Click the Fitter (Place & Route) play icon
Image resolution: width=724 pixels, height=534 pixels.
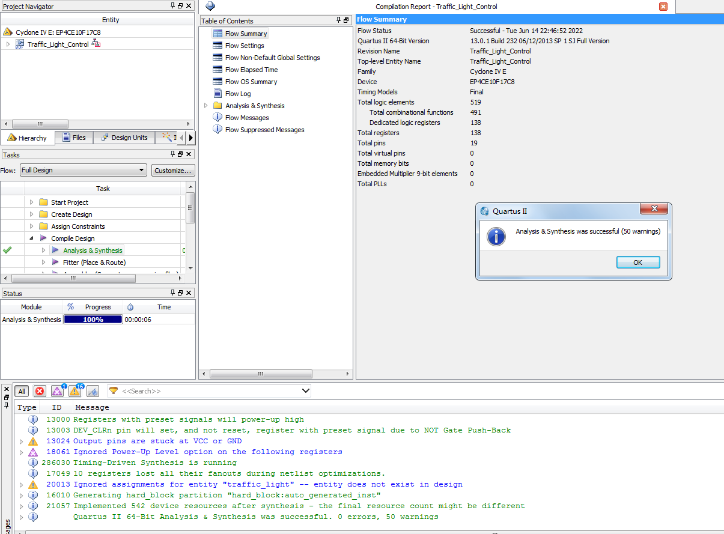tap(55, 262)
